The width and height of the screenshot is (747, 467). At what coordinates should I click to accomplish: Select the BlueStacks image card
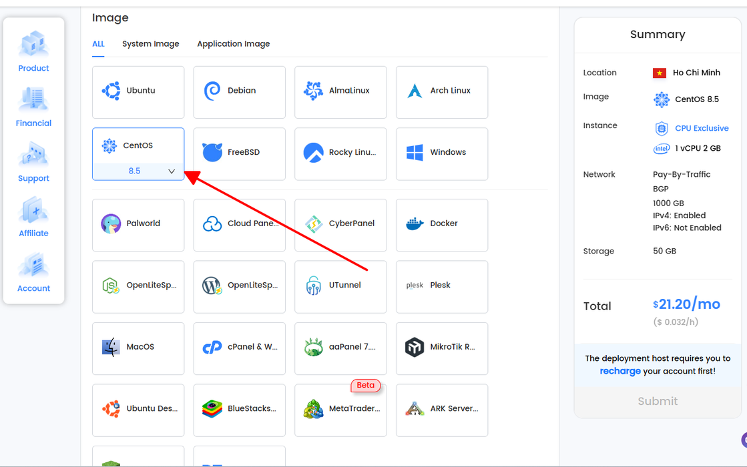pos(239,410)
